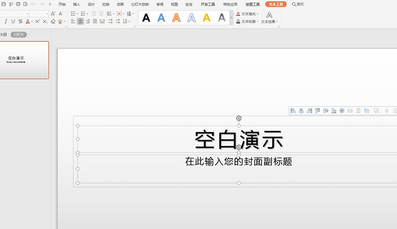Apply bulleted list formatting
Screen dimensions: 397x229
pos(73,14)
